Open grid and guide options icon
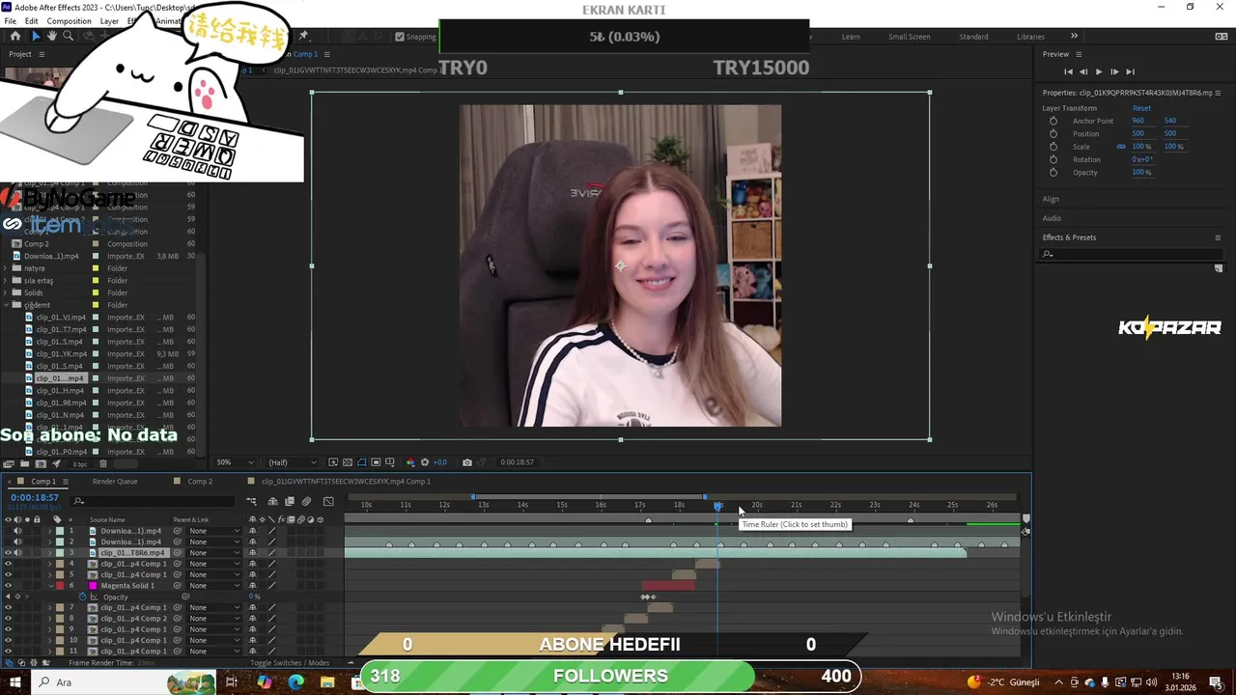The height and width of the screenshot is (695, 1236). [391, 462]
